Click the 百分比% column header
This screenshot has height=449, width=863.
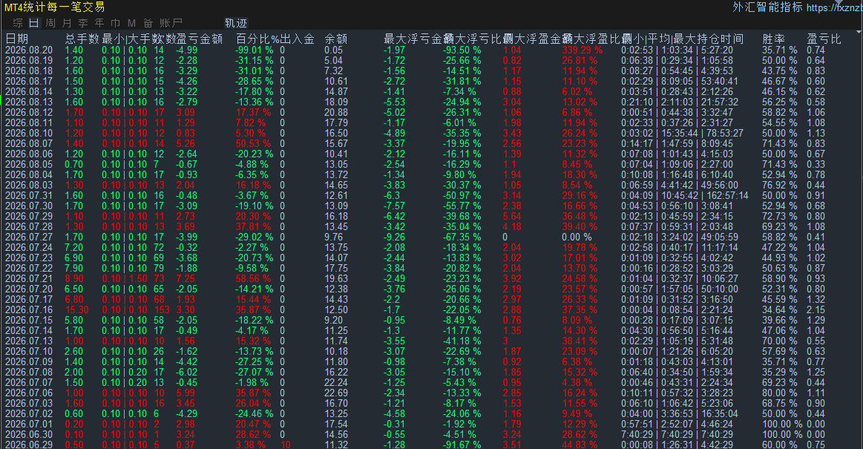point(258,39)
